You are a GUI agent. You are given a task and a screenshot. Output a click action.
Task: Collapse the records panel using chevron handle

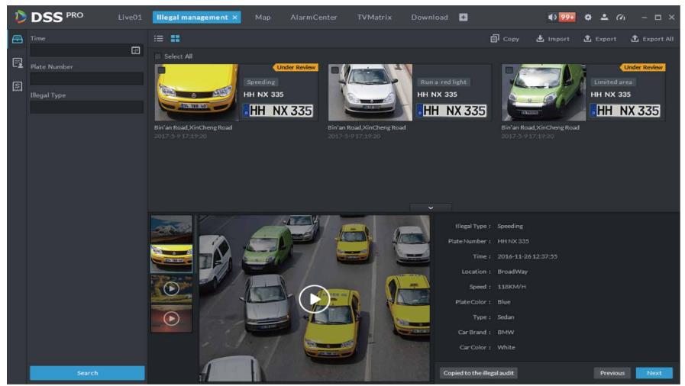pos(430,207)
